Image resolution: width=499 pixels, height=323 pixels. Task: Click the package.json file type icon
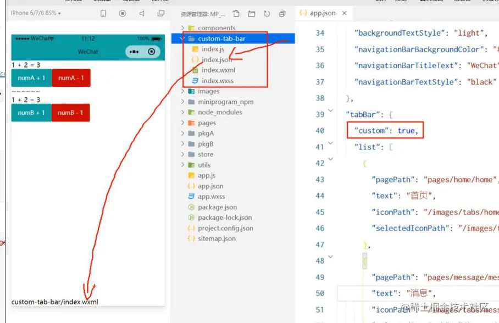pos(191,207)
